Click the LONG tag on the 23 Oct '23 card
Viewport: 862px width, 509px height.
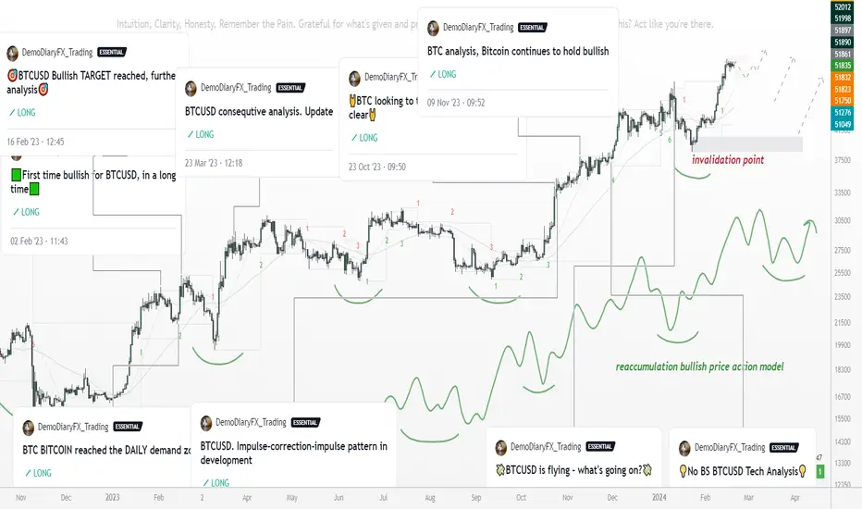click(x=364, y=138)
